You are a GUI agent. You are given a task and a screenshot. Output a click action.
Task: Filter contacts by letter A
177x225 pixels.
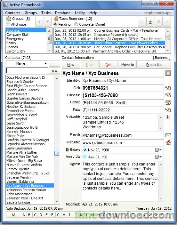[24, 215]
